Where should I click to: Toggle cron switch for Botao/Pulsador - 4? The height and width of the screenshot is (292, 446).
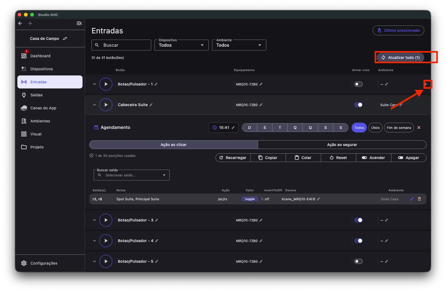coord(358,241)
